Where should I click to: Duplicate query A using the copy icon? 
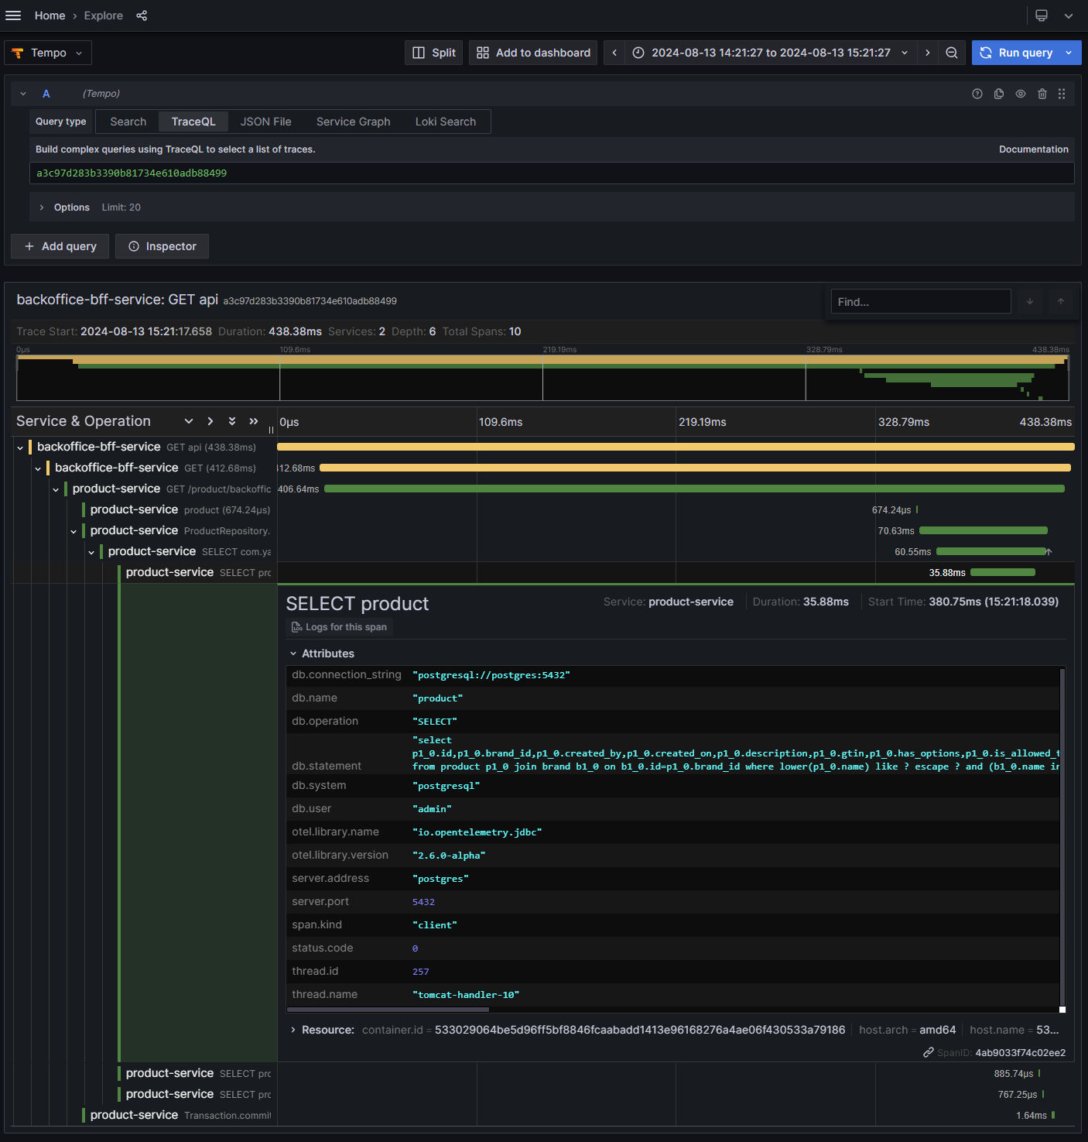[x=999, y=93]
